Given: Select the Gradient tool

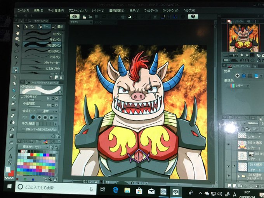Looking at the screenshot, I should [x=11, y=136].
